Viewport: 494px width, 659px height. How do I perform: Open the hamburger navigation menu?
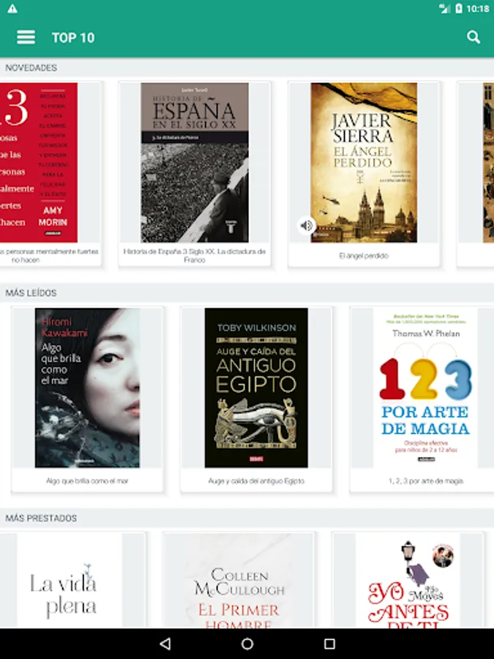[x=26, y=37]
